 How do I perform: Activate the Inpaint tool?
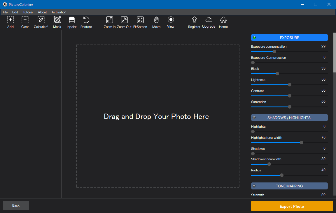tap(72, 20)
